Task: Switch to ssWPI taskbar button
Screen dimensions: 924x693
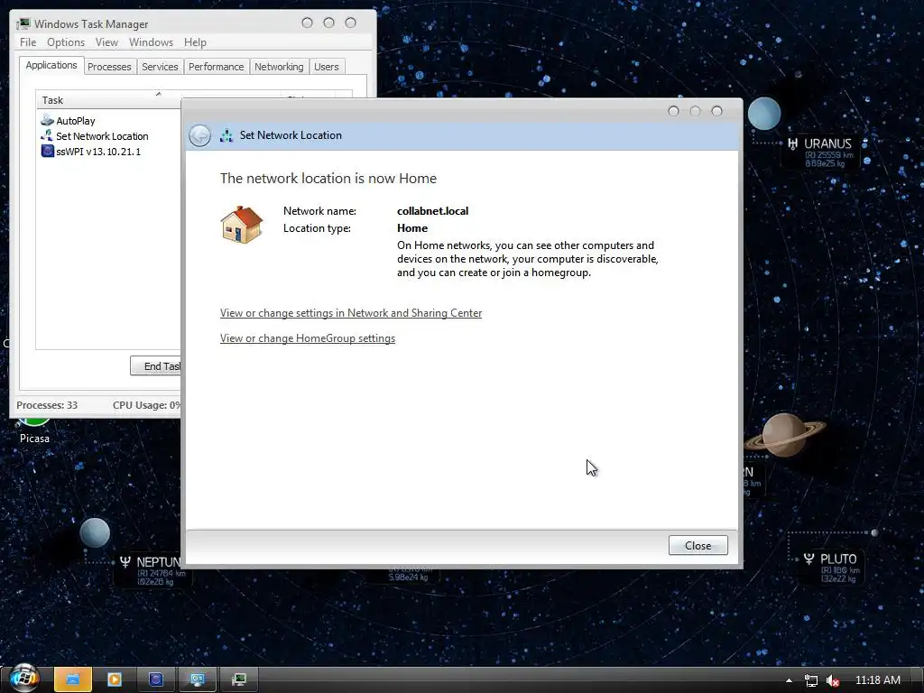Action: (x=155, y=679)
